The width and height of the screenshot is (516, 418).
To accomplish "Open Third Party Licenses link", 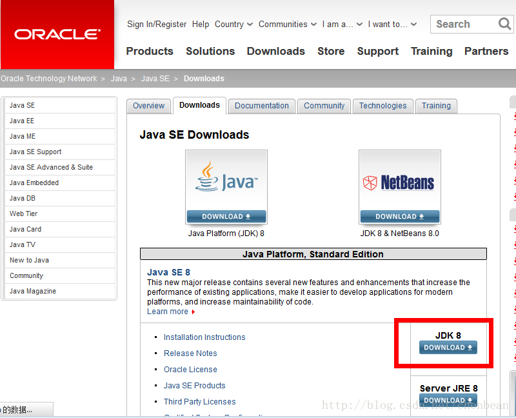I will 200,402.
